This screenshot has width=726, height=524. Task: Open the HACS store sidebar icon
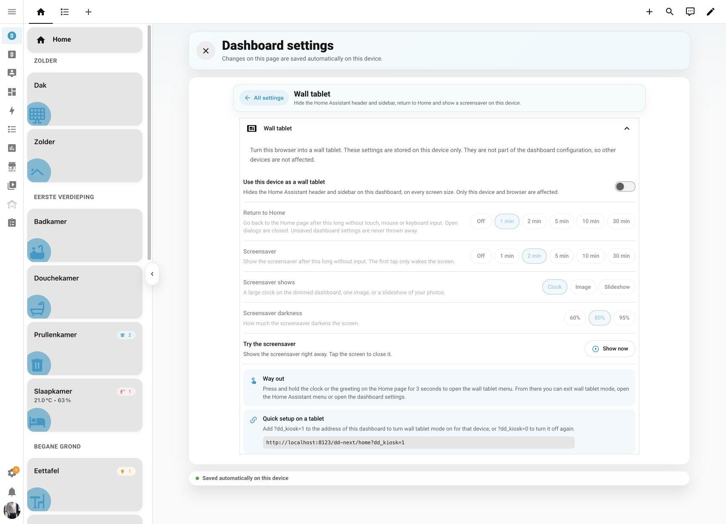pyautogui.click(x=12, y=167)
